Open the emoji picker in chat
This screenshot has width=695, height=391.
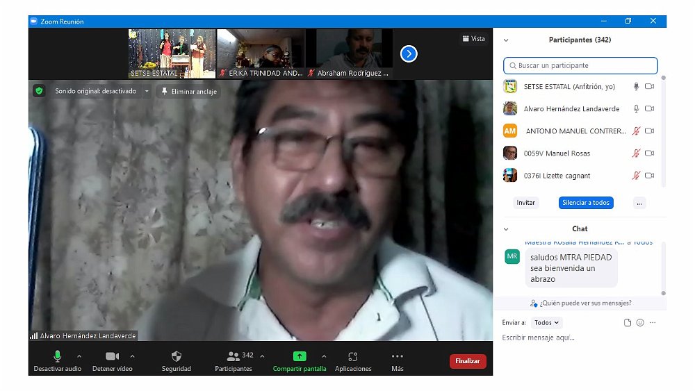pyautogui.click(x=640, y=323)
